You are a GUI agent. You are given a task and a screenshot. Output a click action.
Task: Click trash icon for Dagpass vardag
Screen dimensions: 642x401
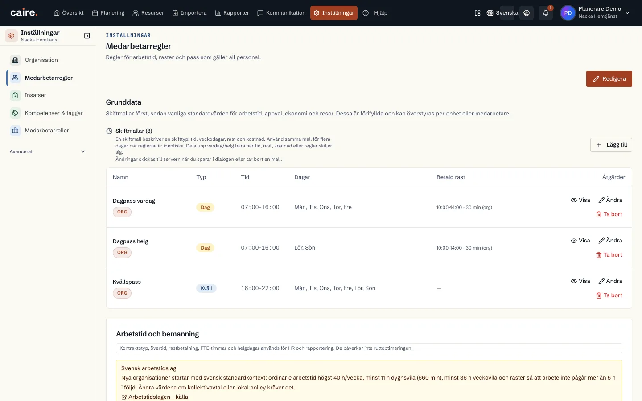[x=599, y=214]
